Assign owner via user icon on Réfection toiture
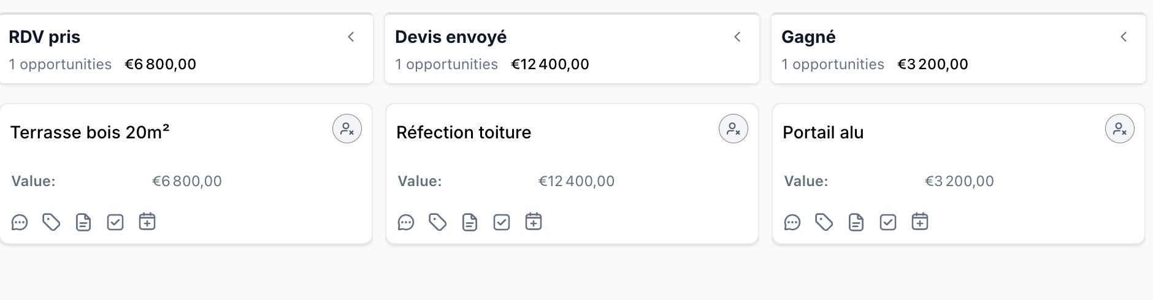 click(734, 129)
